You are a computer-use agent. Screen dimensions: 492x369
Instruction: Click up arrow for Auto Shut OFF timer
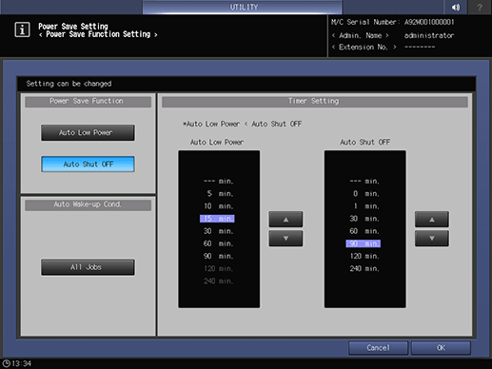432,220
